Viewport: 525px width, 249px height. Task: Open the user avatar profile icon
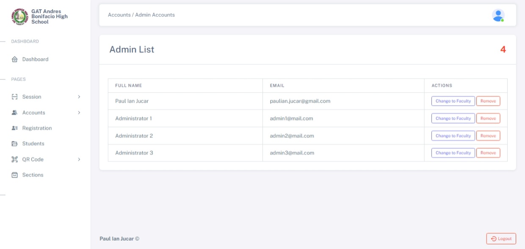point(498,15)
